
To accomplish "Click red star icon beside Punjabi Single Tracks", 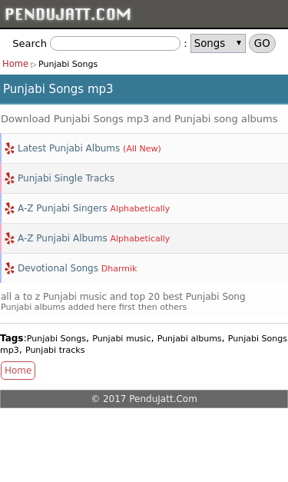I will 9,178.
